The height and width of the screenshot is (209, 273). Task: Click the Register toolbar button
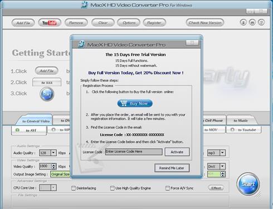(154, 23)
